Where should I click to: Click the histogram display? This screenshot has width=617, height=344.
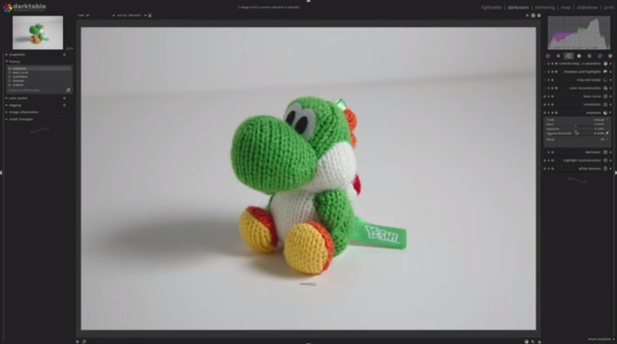pos(579,33)
